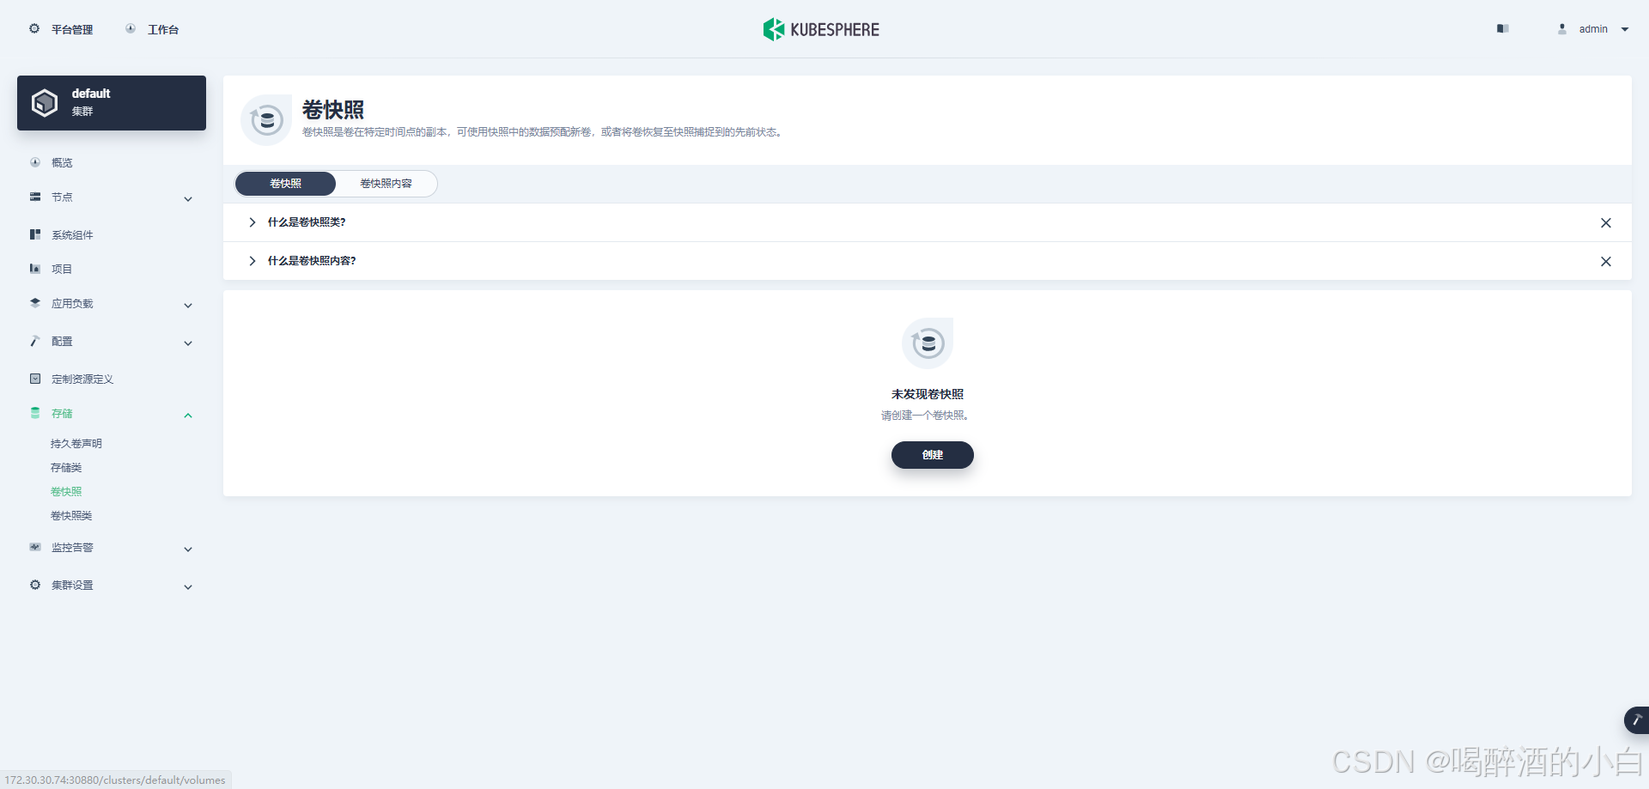This screenshot has width=1649, height=789.
Task: Click the overview icon in sidebar
Action: click(35, 162)
